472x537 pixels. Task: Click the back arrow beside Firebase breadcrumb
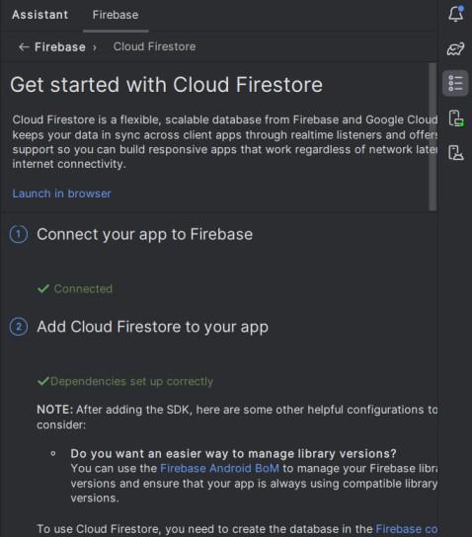coord(24,47)
